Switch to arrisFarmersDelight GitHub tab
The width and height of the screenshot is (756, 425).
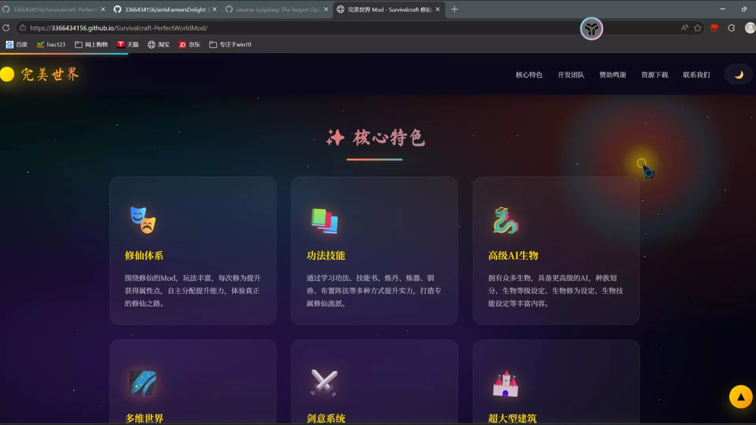165,9
